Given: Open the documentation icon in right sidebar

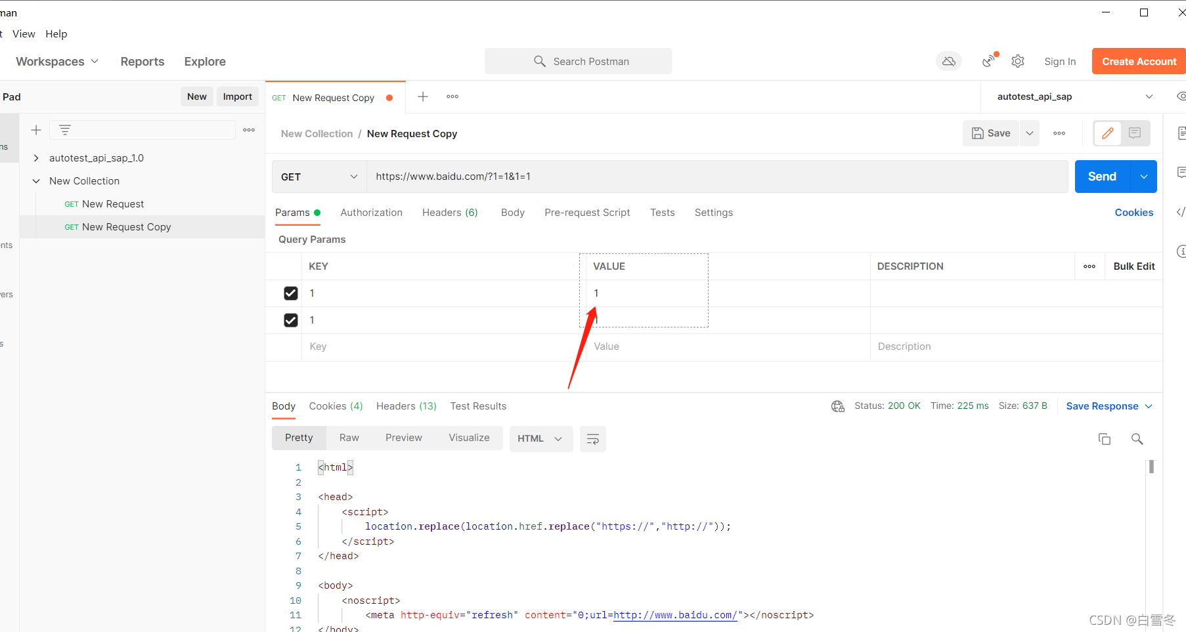Looking at the screenshot, I should tap(1181, 133).
